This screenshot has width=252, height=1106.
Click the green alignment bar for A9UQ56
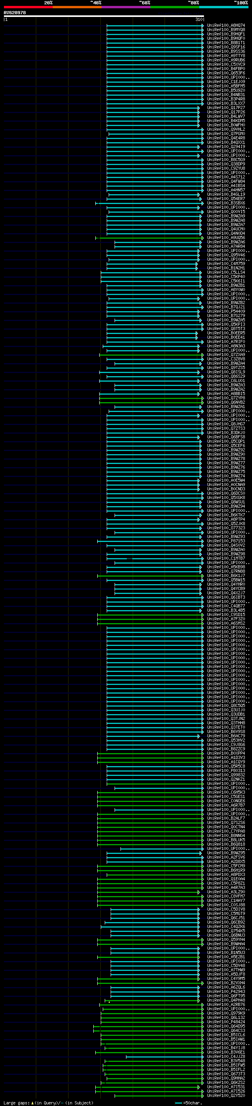(x=149, y=238)
